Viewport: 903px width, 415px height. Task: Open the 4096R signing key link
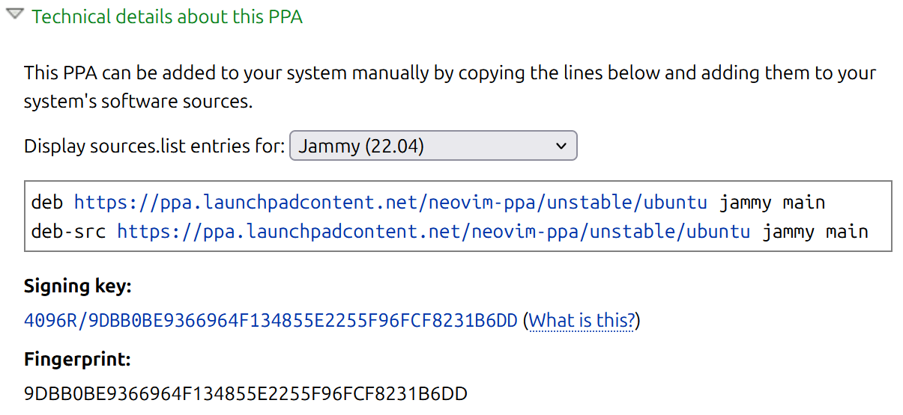click(x=271, y=321)
